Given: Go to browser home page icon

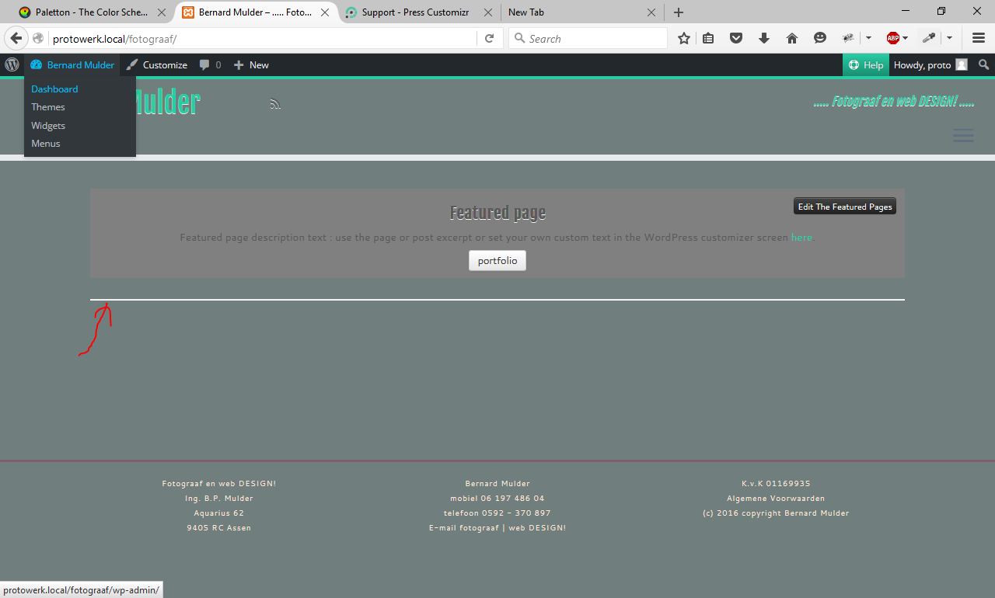Looking at the screenshot, I should (792, 38).
